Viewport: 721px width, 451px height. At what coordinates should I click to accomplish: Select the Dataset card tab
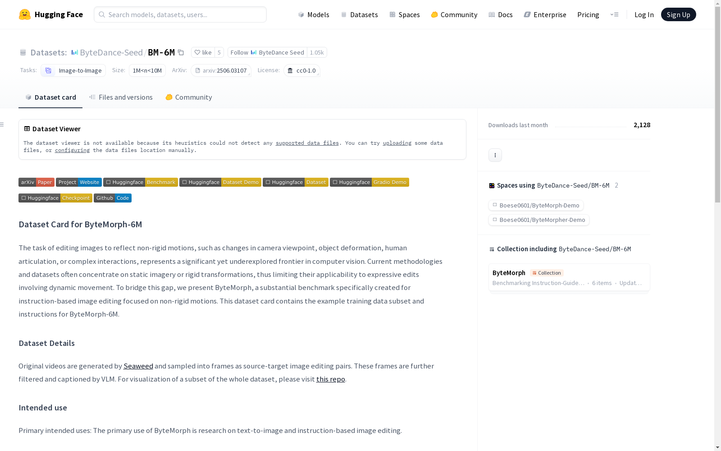coord(50,97)
